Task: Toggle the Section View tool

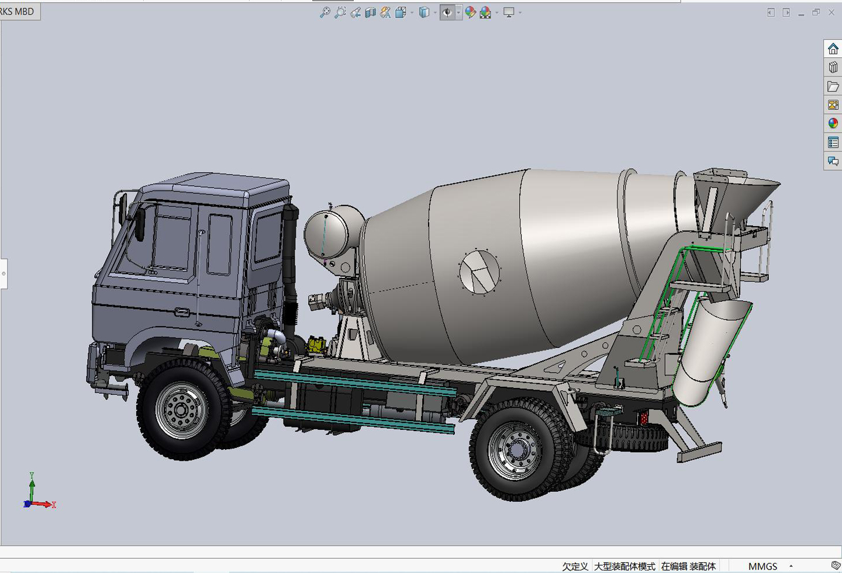Action: point(371,12)
